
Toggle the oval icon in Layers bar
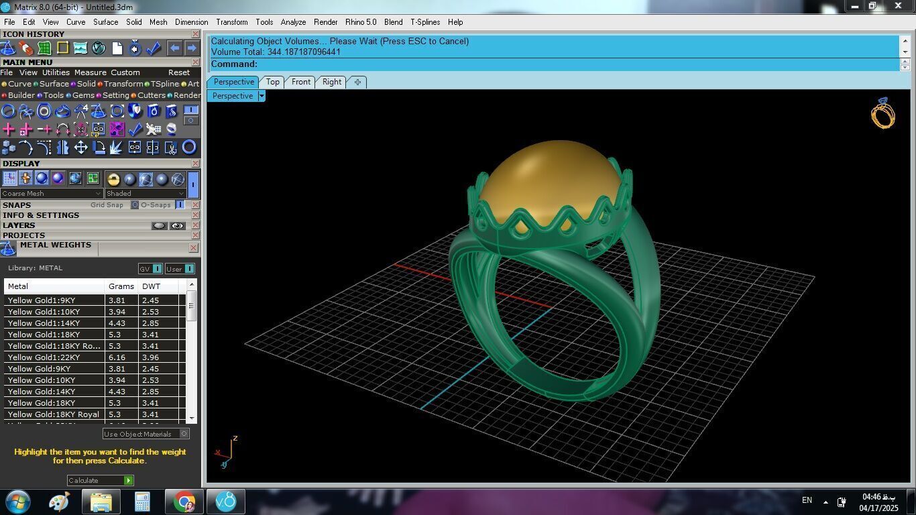(x=159, y=226)
